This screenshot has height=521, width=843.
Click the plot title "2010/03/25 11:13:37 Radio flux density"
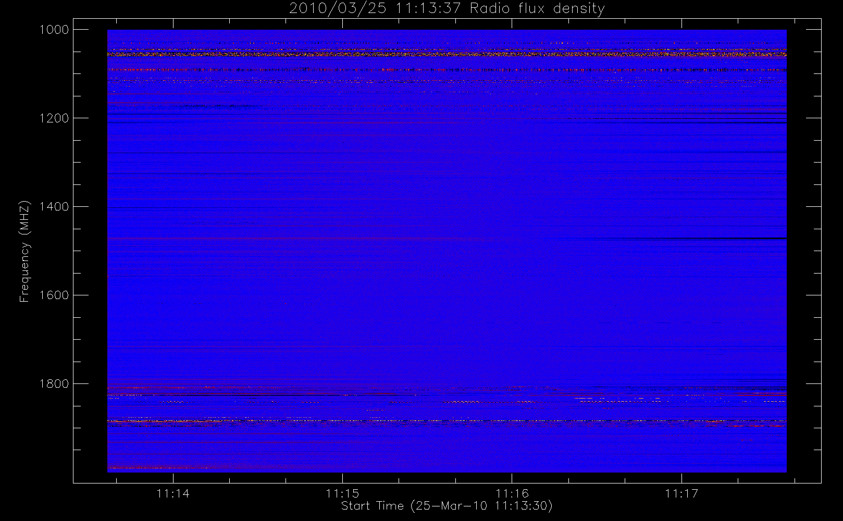point(447,9)
